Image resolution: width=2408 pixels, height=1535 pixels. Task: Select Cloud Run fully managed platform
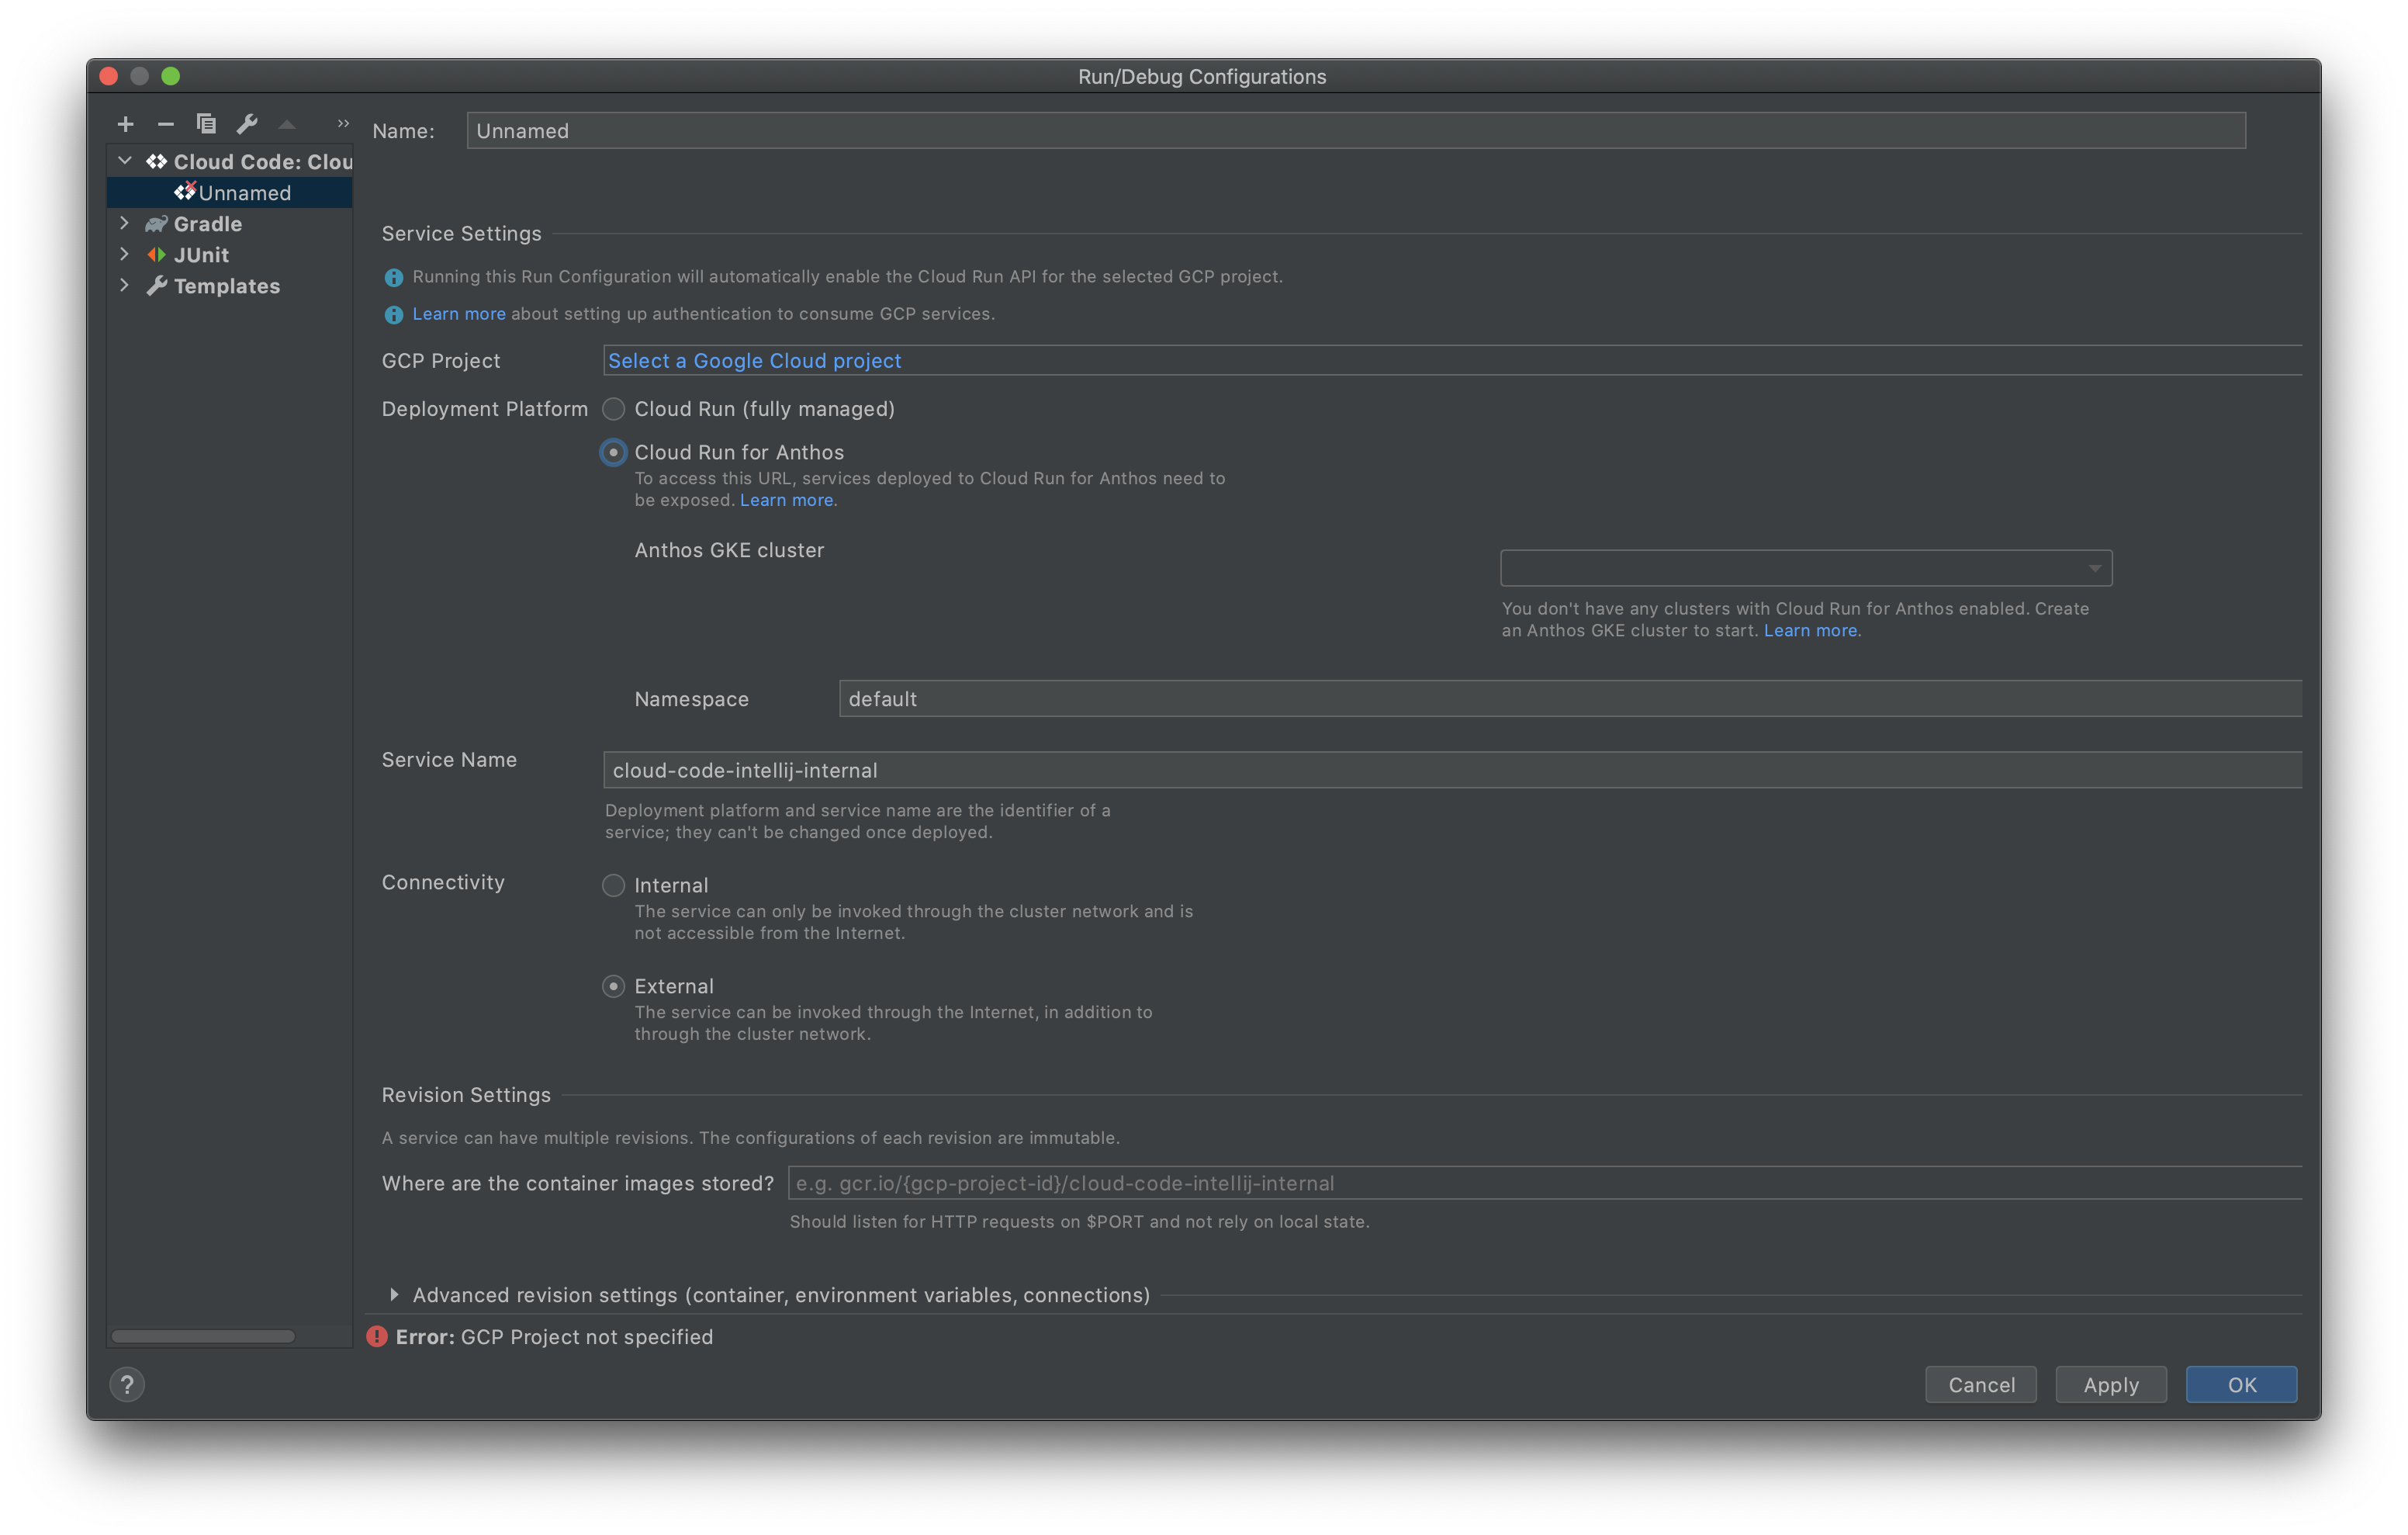(613, 408)
